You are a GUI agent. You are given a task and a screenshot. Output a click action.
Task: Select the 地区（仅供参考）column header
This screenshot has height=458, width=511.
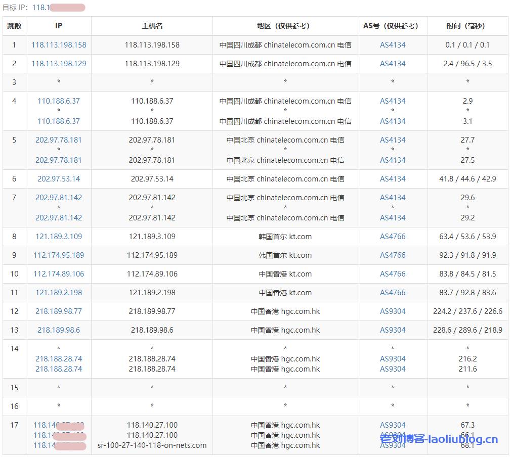pyautogui.click(x=285, y=26)
